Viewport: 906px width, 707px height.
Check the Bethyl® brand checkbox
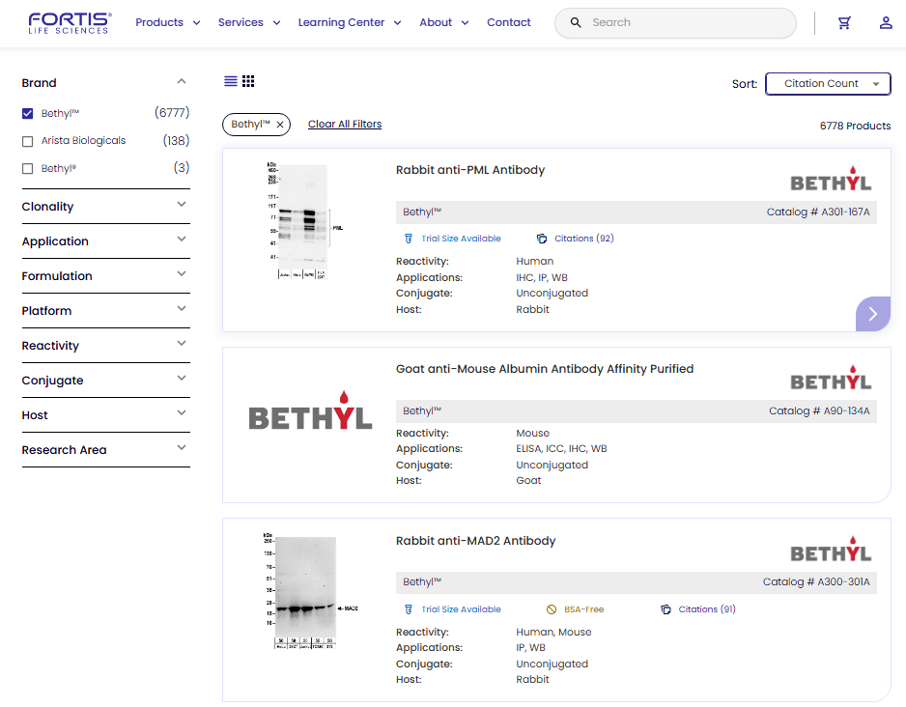pyautogui.click(x=27, y=169)
